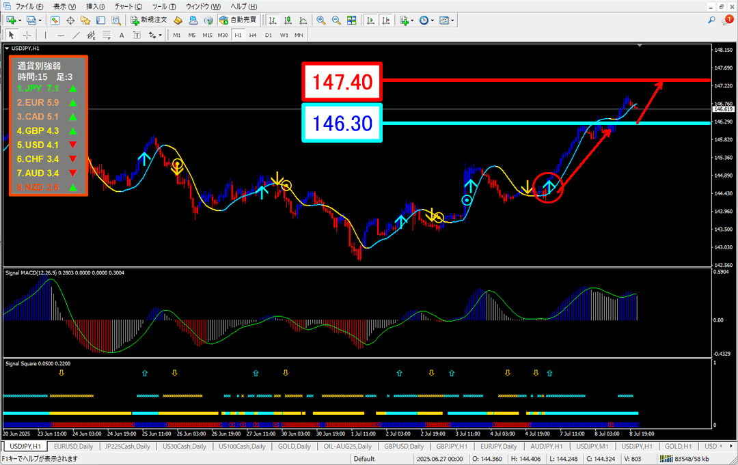Select the crosshair tool
The width and height of the screenshot is (738, 465).
pyautogui.click(x=27, y=35)
